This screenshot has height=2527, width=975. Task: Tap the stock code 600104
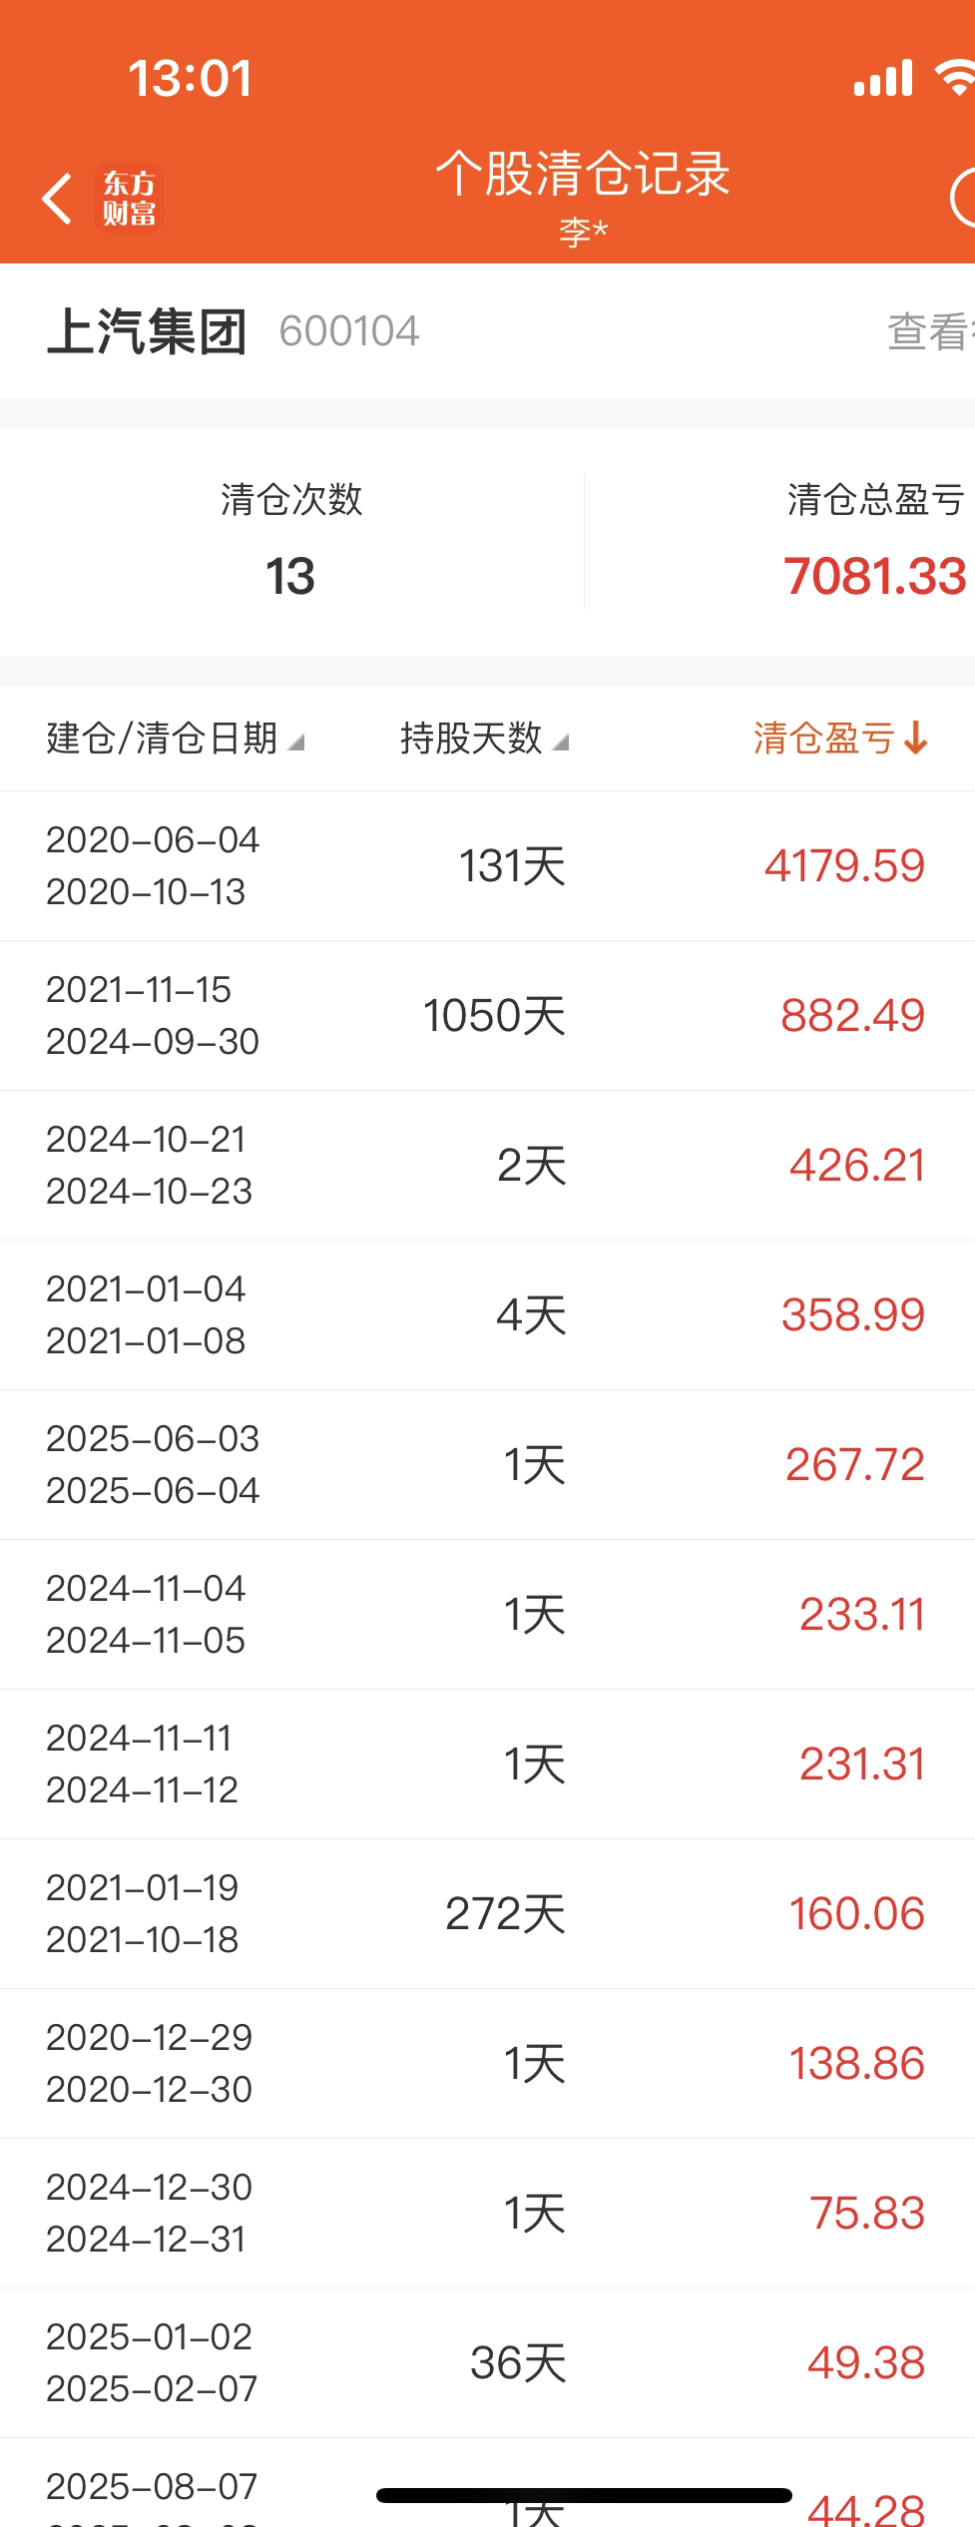pyautogui.click(x=349, y=331)
